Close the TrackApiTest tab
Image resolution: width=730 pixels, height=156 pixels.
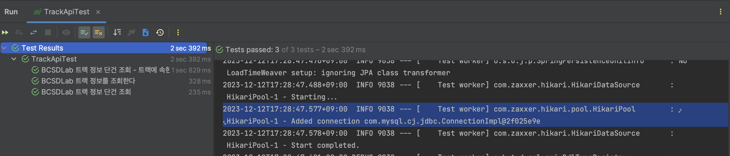(x=98, y=12)
